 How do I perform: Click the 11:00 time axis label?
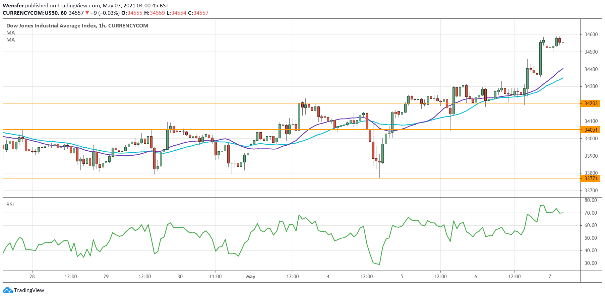(x=215, y=277)
